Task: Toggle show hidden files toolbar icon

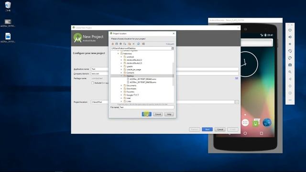Action: point(143,44)
